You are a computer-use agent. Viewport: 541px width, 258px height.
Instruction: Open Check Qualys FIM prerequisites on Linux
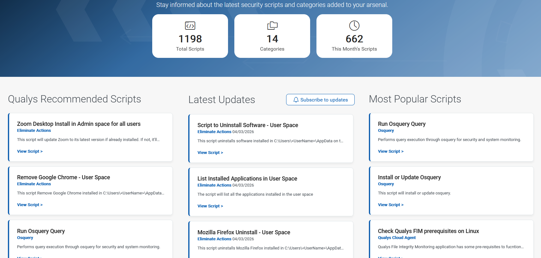coord(428,231)
